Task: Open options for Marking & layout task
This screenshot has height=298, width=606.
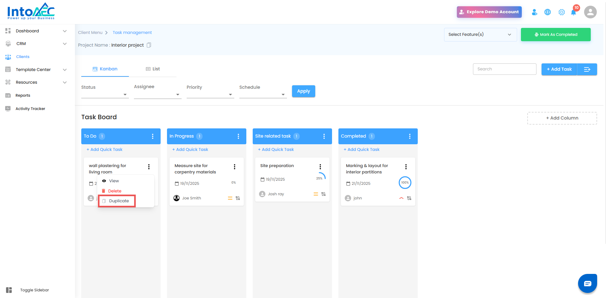Action: [x=406, y=167]
